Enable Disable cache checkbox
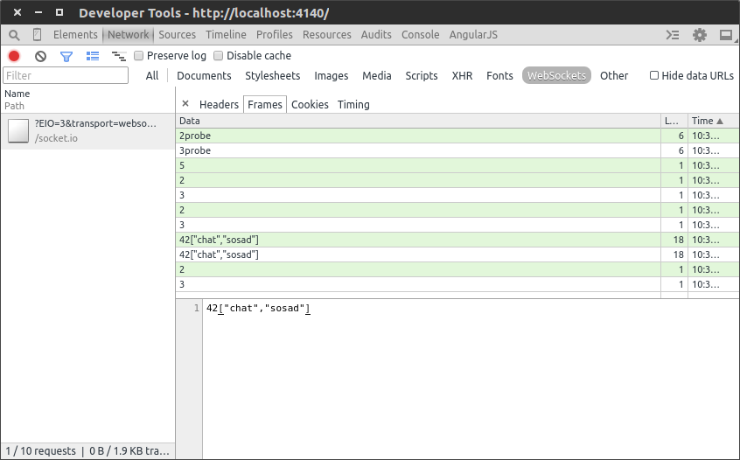Screen dimensions: 740x460 (x=218, y=56)
